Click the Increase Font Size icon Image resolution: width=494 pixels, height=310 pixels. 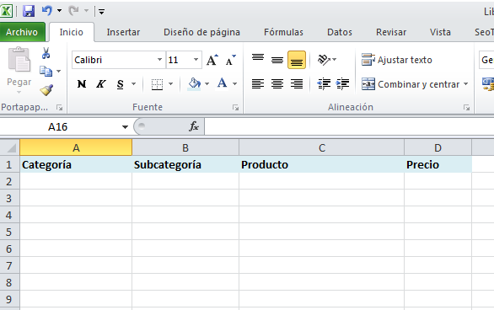pyautogui.click(x=212, y=60)
